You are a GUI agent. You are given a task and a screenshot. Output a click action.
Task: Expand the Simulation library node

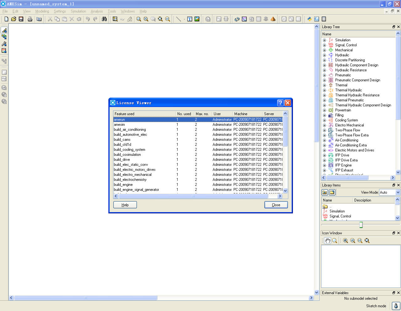[x=325, y=40]
